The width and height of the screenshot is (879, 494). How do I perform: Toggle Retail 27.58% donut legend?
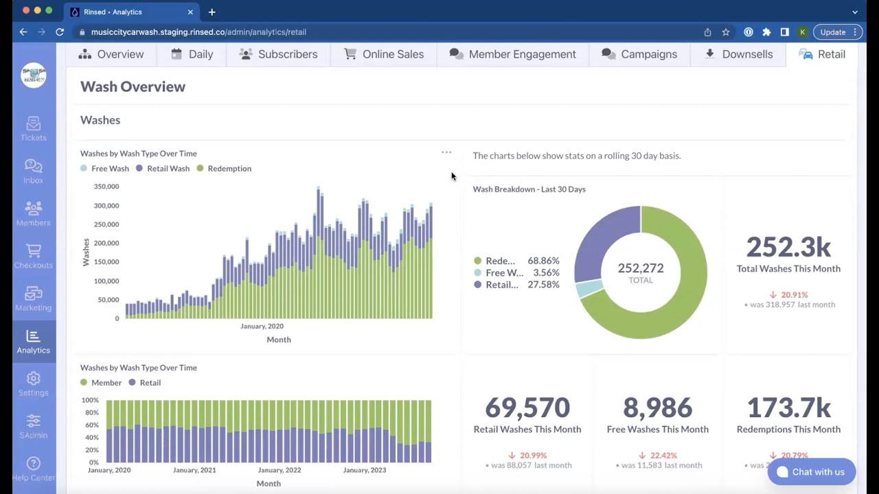516,284
